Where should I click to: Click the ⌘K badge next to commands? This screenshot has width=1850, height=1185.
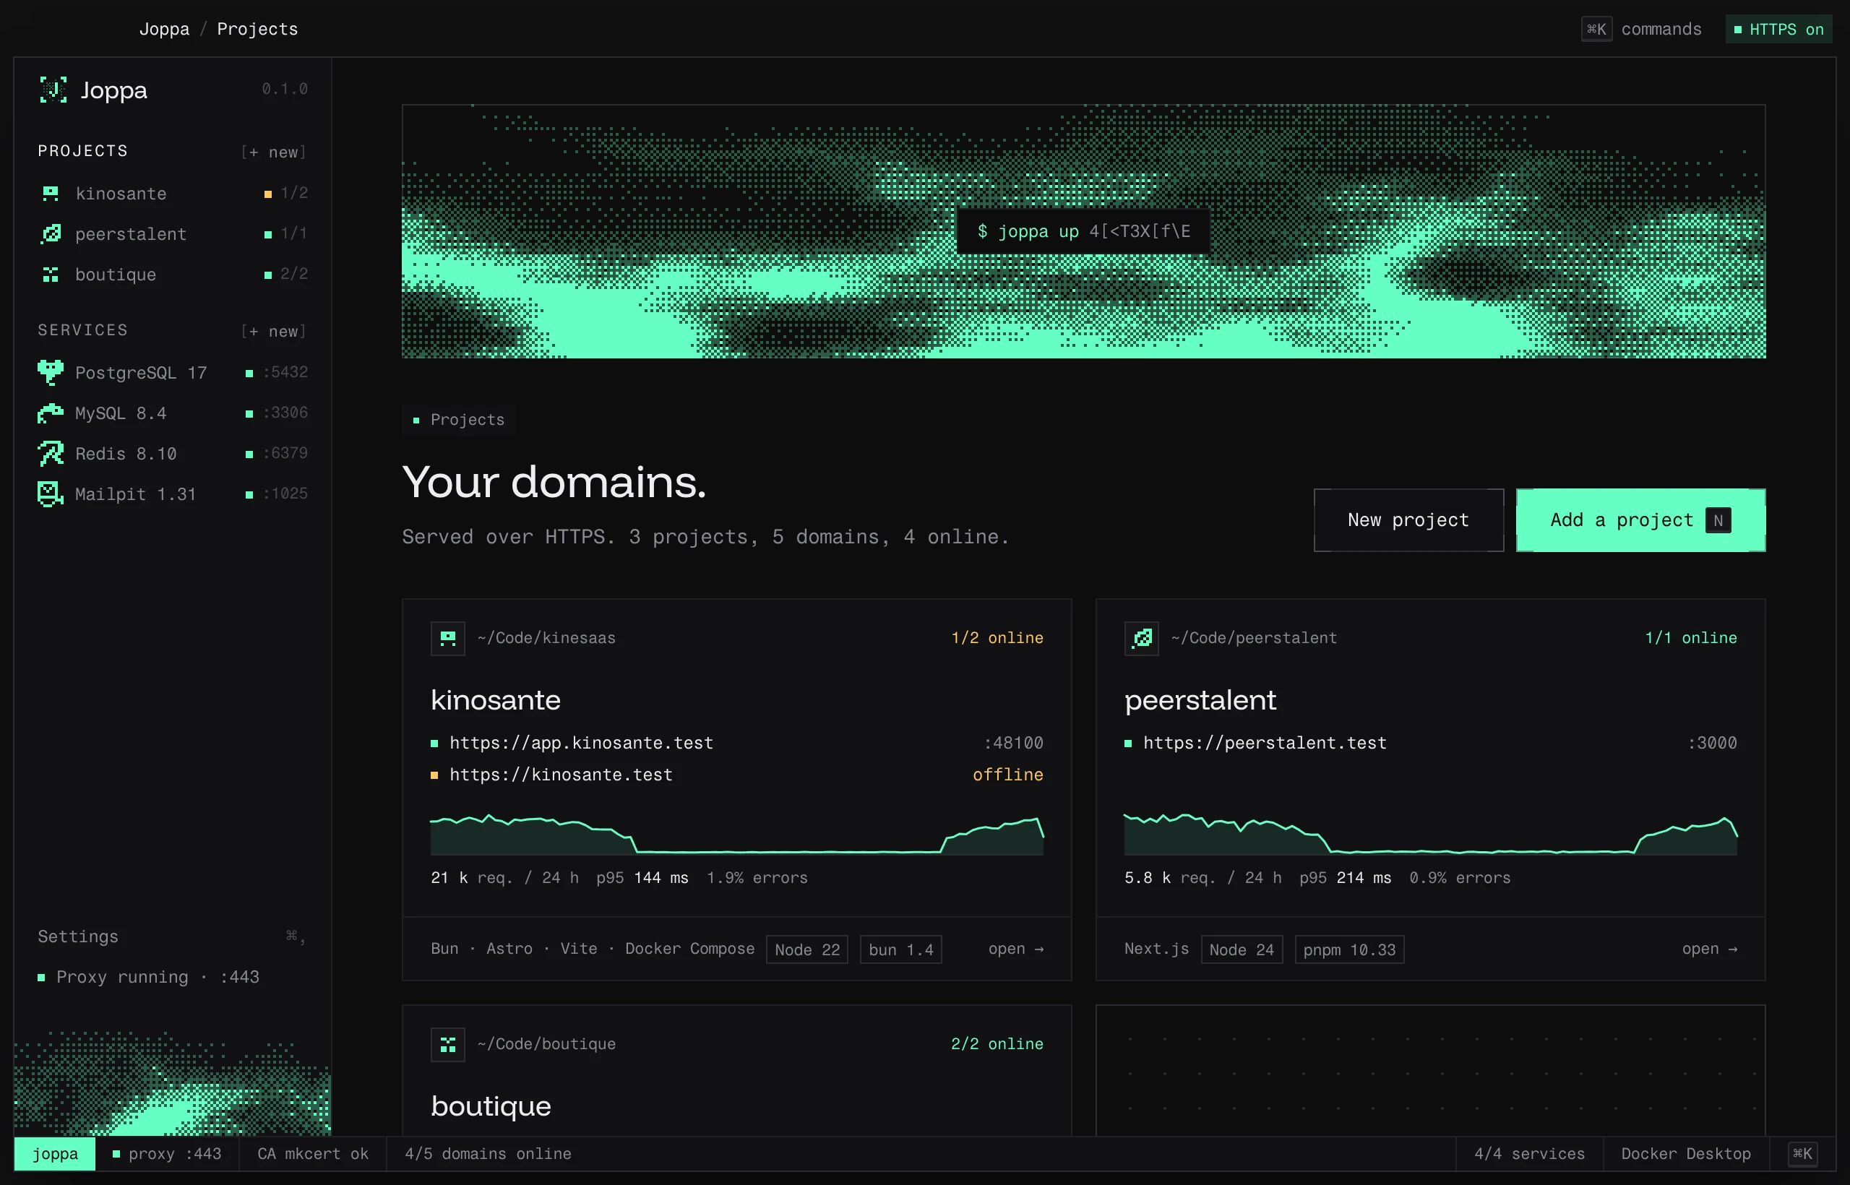pos(1597,29)
